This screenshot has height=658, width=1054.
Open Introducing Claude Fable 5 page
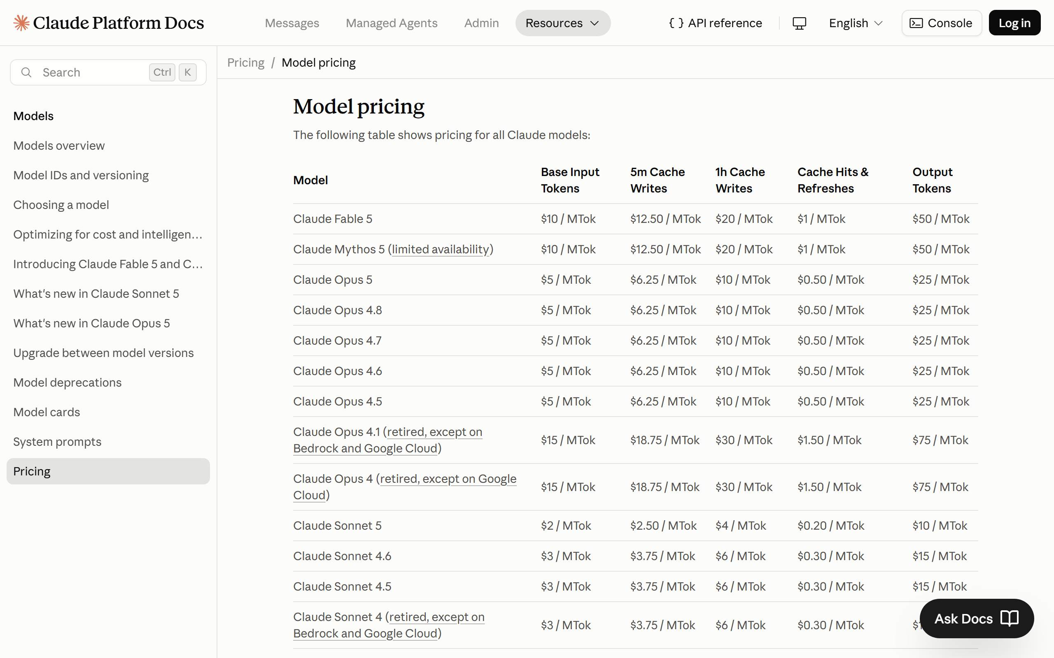(x=107, y=264)
